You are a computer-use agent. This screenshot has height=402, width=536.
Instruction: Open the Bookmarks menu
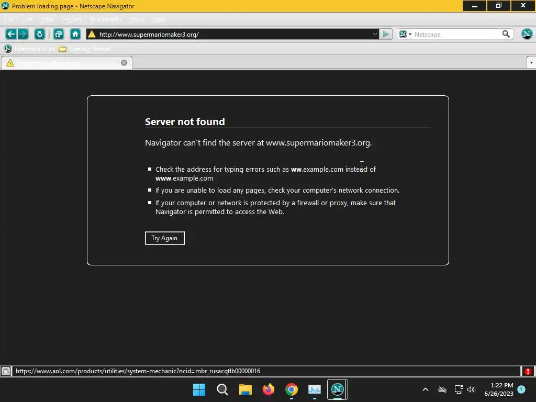[x=106, y=19]
